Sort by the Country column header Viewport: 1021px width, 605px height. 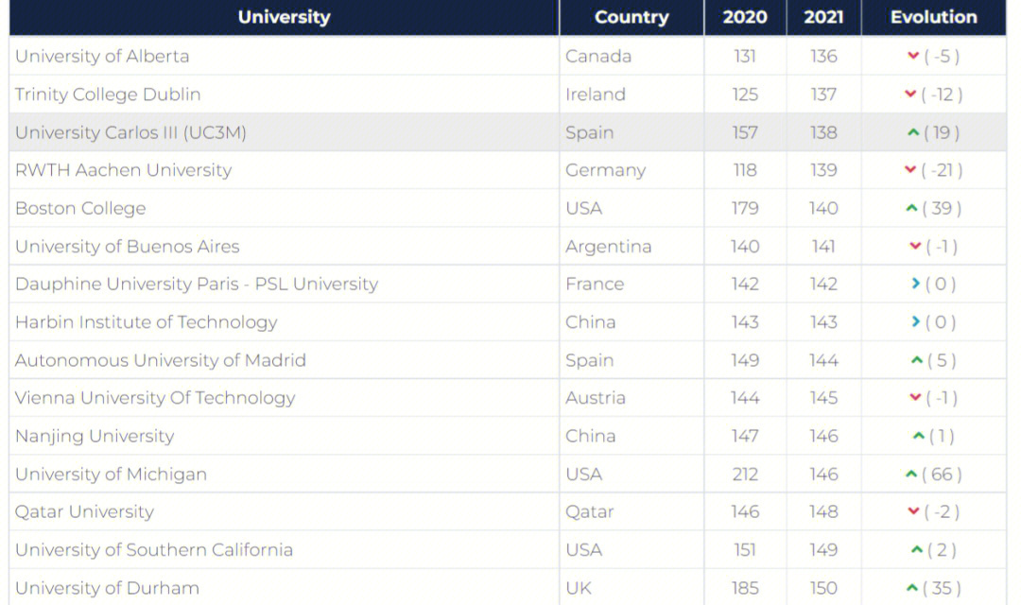click(632, 17)
